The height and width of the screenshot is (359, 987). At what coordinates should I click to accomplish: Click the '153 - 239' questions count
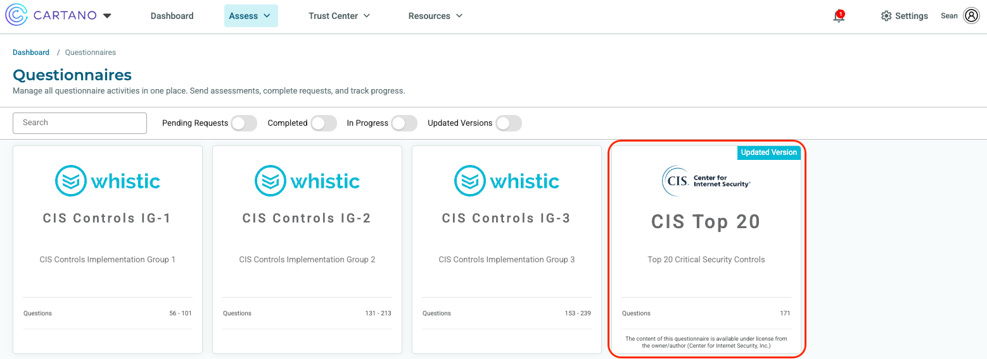pyautogui.click(x=578, y=313)
